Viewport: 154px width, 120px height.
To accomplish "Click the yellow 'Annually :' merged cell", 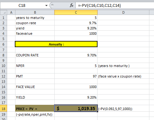I will 56,44.
